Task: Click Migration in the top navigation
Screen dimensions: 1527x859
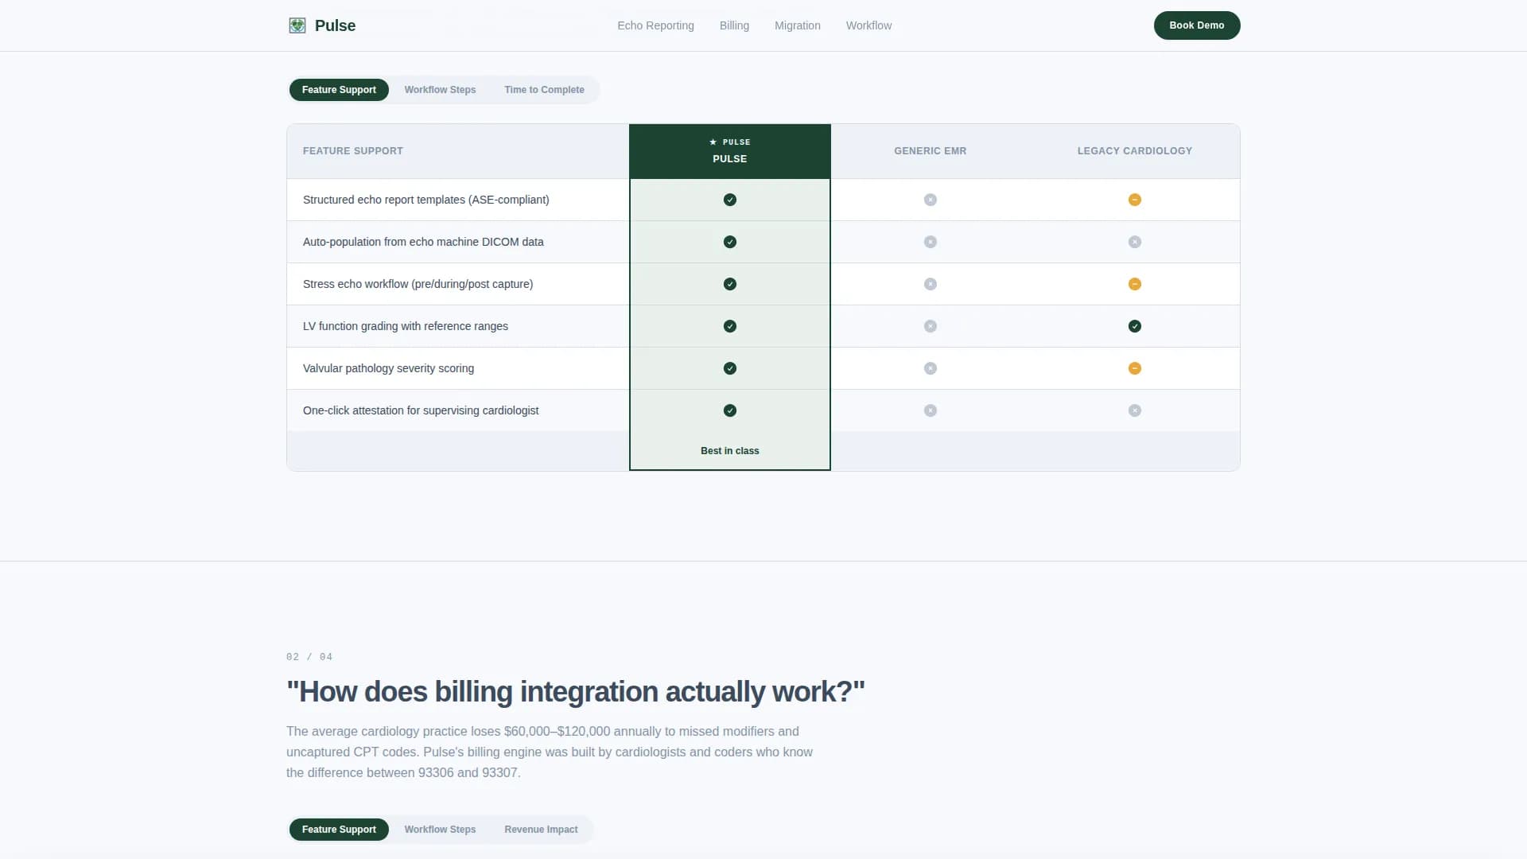Action: coord(798,25)
